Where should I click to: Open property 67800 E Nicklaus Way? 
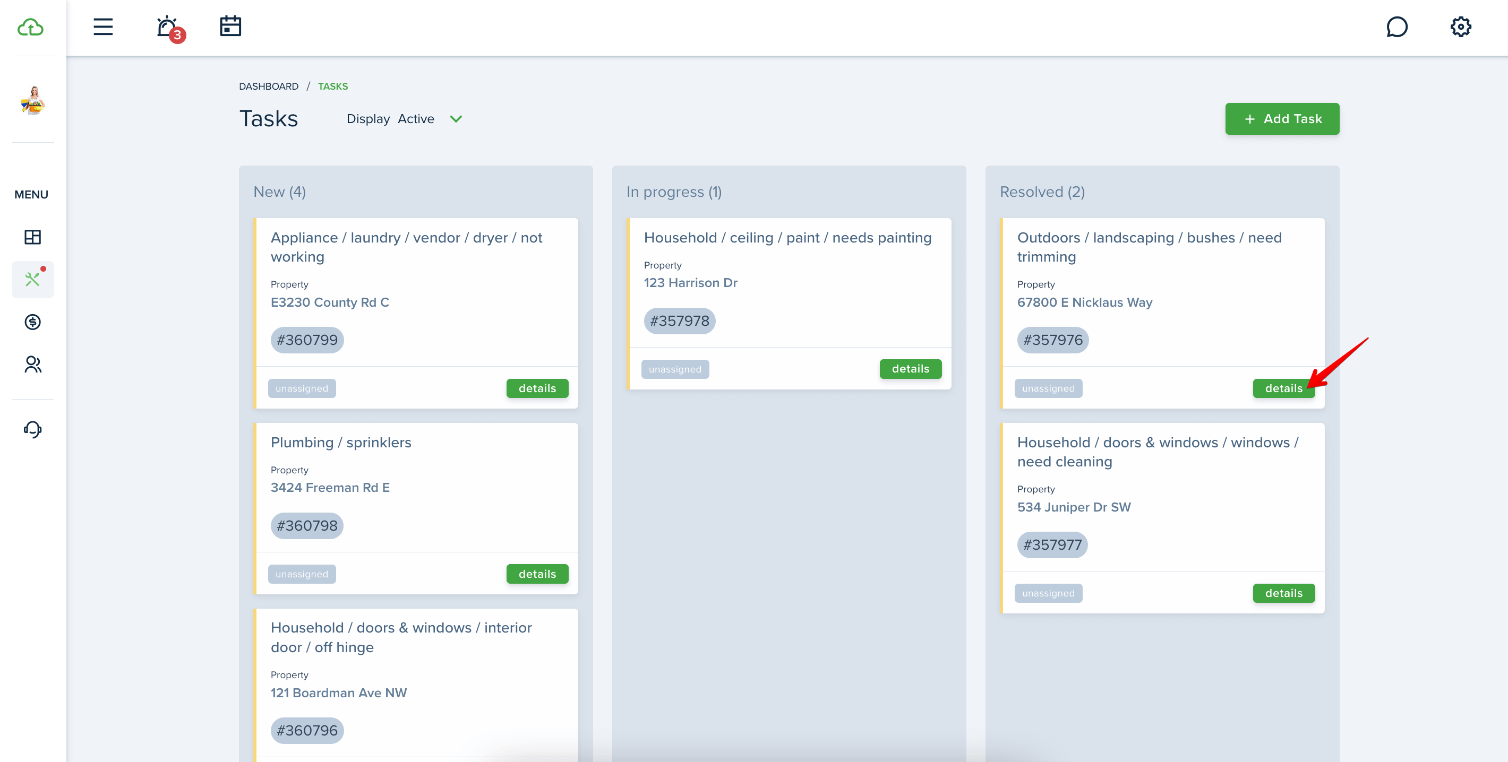[1085, 302]
